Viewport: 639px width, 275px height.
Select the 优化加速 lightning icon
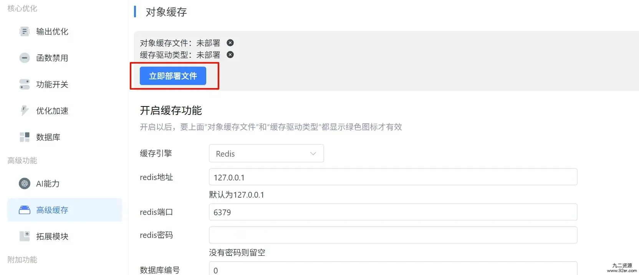25,111
